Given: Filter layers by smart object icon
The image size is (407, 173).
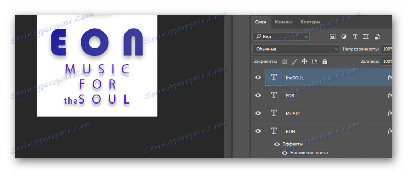Looking at the screenshot, I should tap(377, 37).
